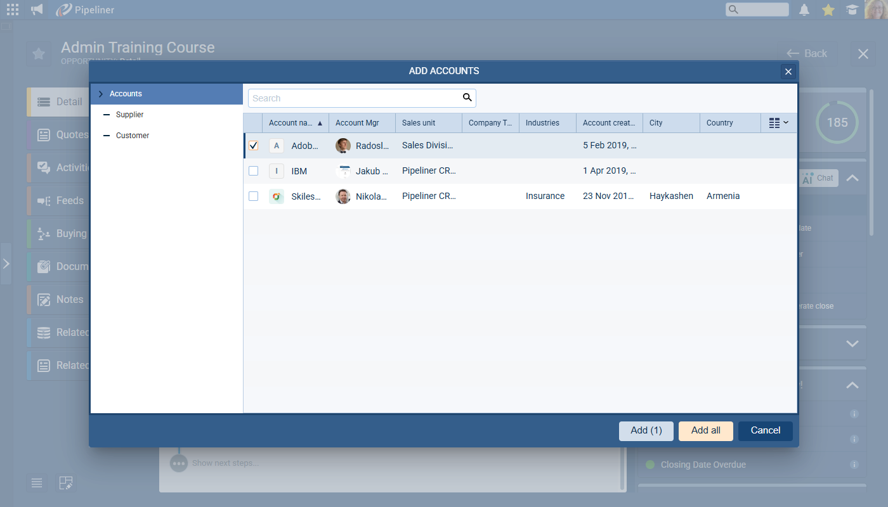Expand the left side panel arrow
888x507 pixels.
6,263
